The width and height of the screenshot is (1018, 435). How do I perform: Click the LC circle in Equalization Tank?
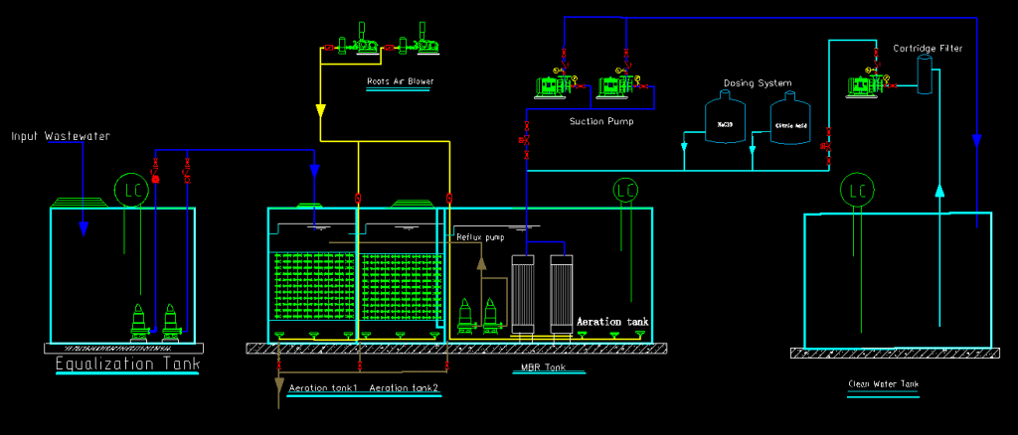pyautogui.click(x=131, y=189)
